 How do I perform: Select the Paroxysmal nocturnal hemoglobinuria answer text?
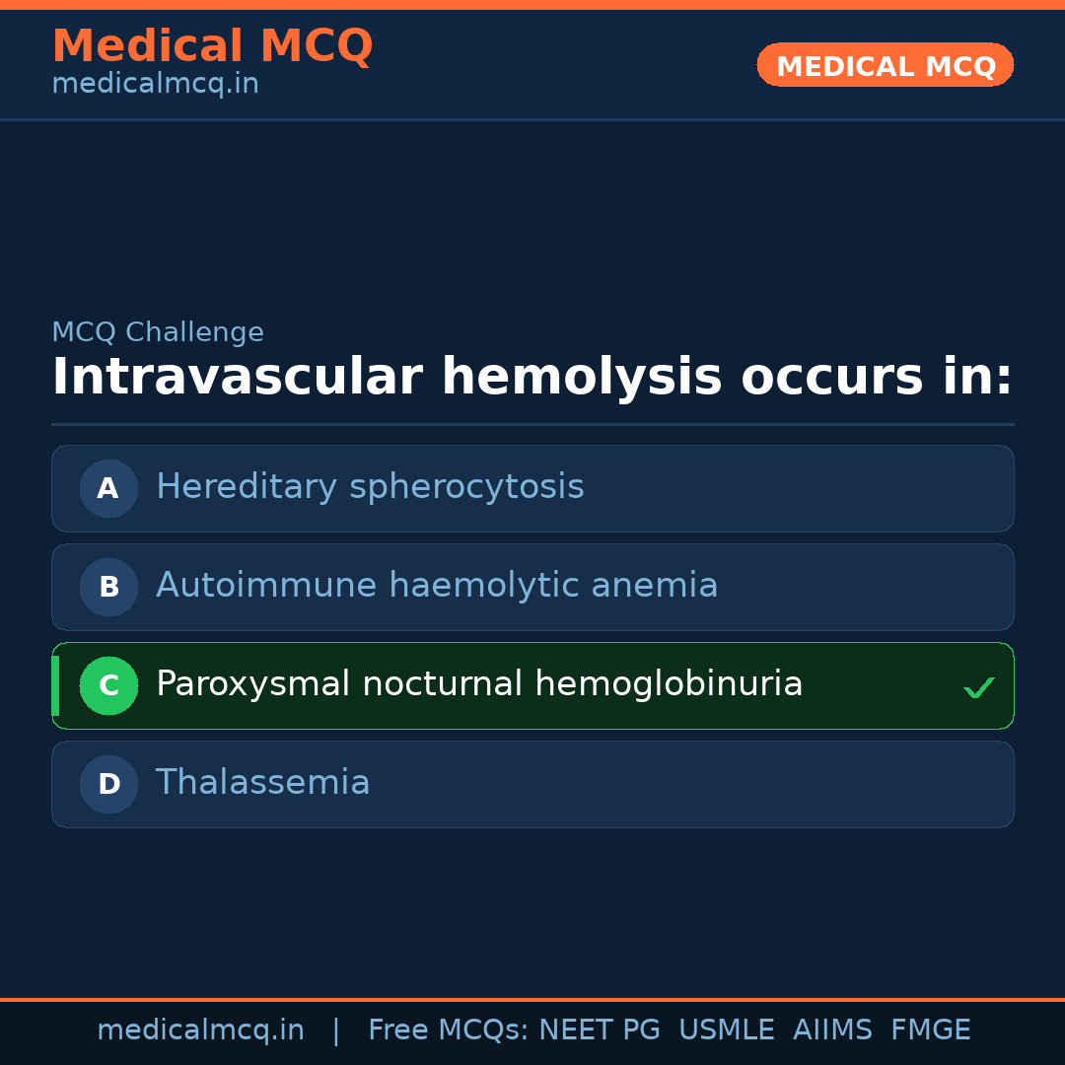pyautogui.click(x=479, y=684)
